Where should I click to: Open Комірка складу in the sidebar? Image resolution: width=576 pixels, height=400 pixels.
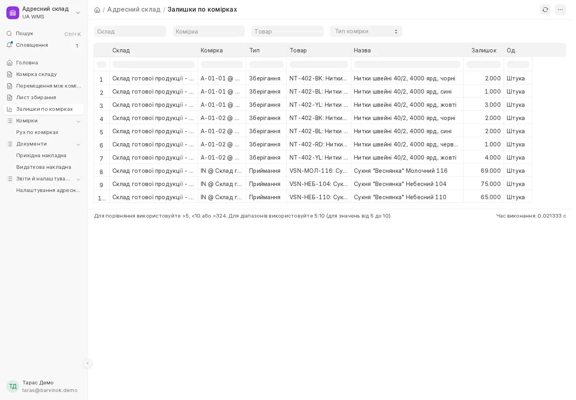(44, 74)
